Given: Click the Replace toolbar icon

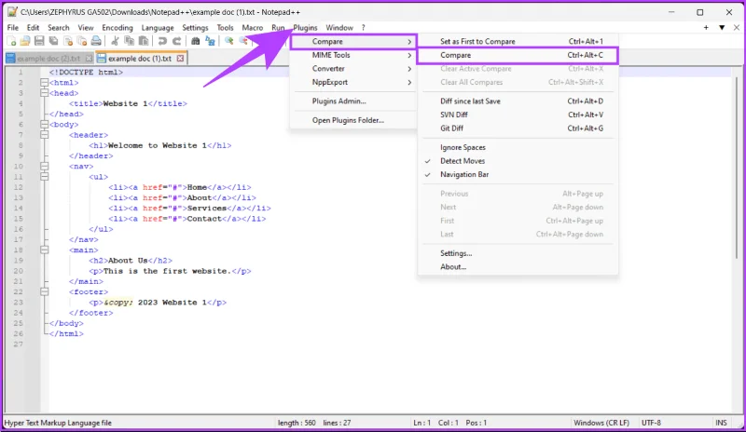Looking at the screenshot, I should [x=210, y=41].
